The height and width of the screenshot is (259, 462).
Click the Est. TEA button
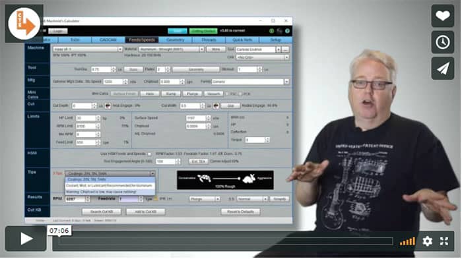[x=198, y=161]
